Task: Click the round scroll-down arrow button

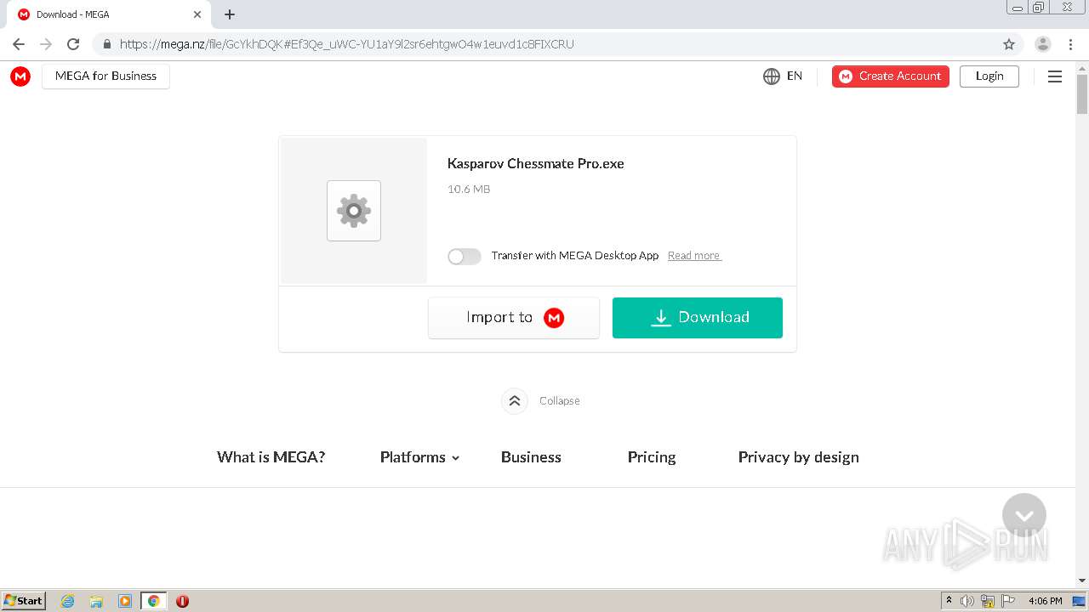Action: (x=1024, y=515)
